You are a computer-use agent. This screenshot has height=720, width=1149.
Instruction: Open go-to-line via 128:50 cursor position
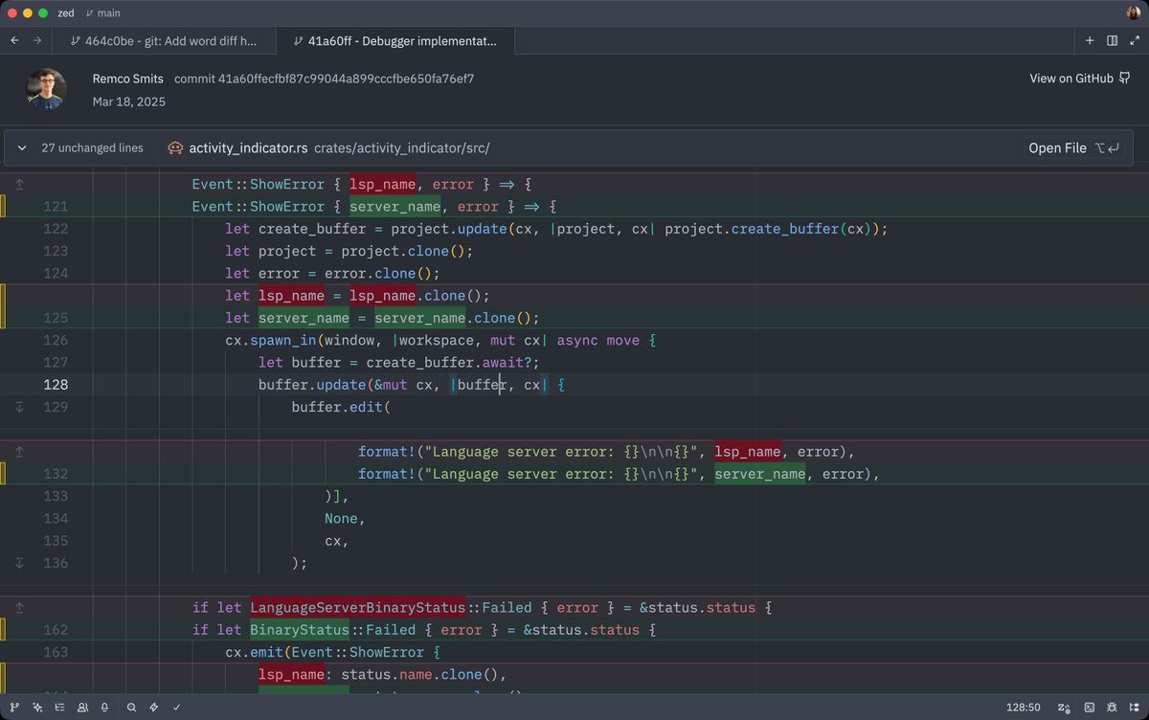(x=1024, y=708)
